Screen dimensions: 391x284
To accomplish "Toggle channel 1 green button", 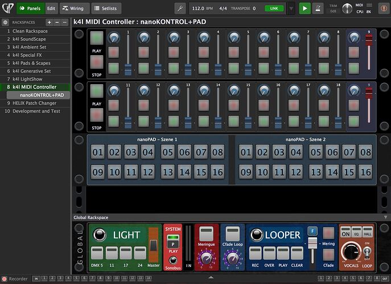I will 114,68.
